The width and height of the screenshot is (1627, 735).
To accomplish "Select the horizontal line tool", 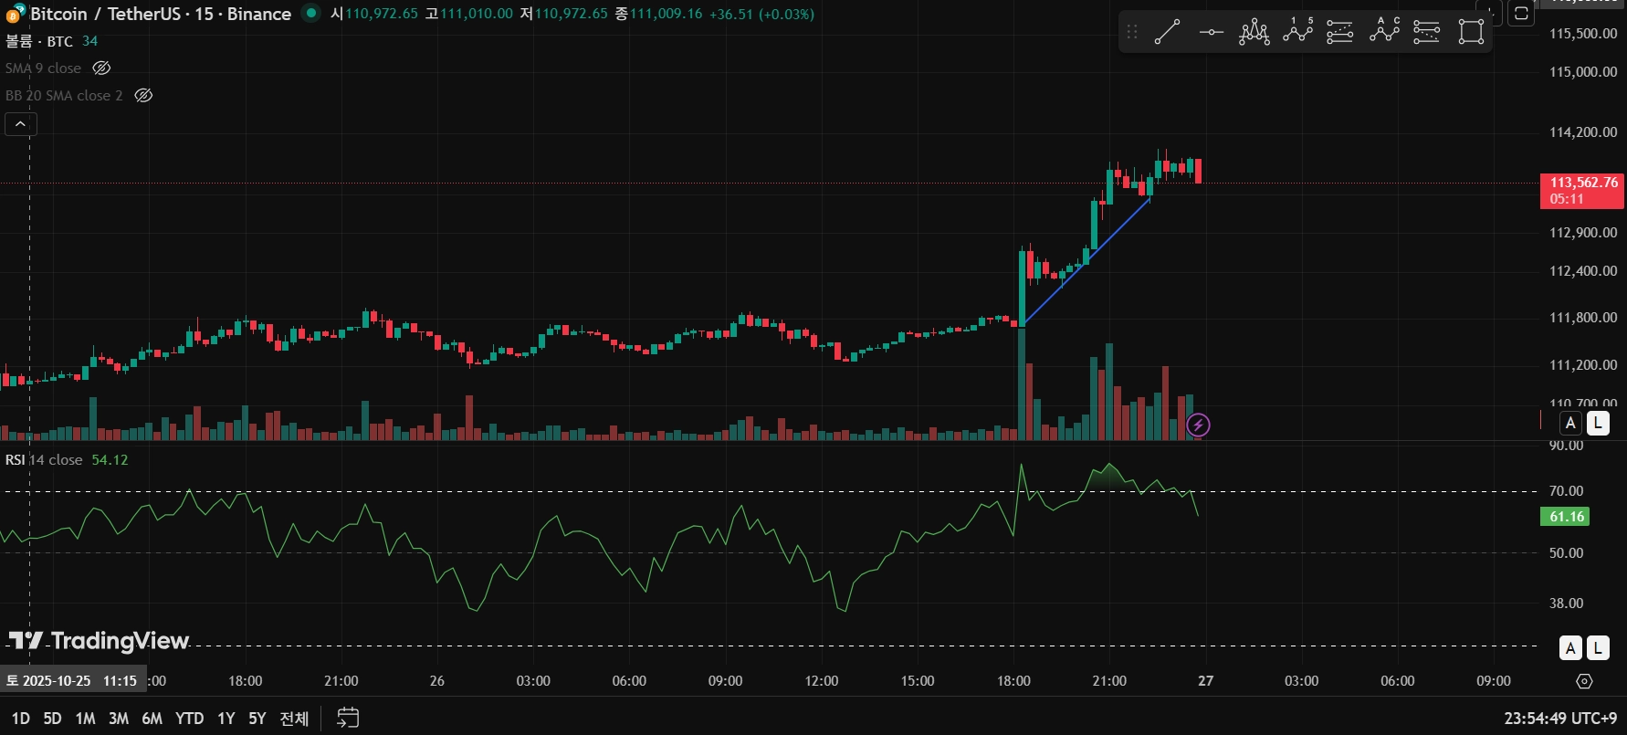I will (x=1211, y=32).
